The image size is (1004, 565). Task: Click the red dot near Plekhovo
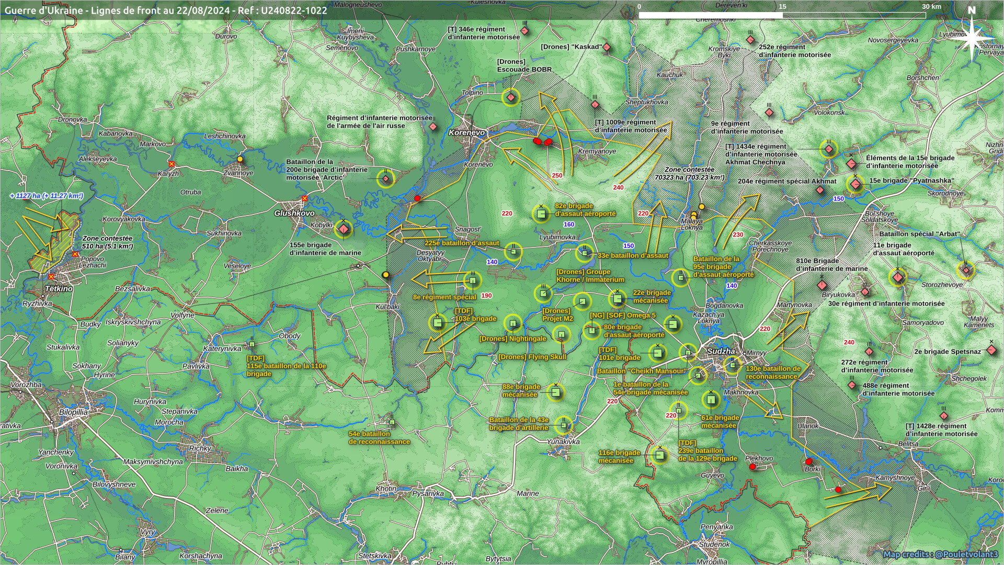pos(752,467)
